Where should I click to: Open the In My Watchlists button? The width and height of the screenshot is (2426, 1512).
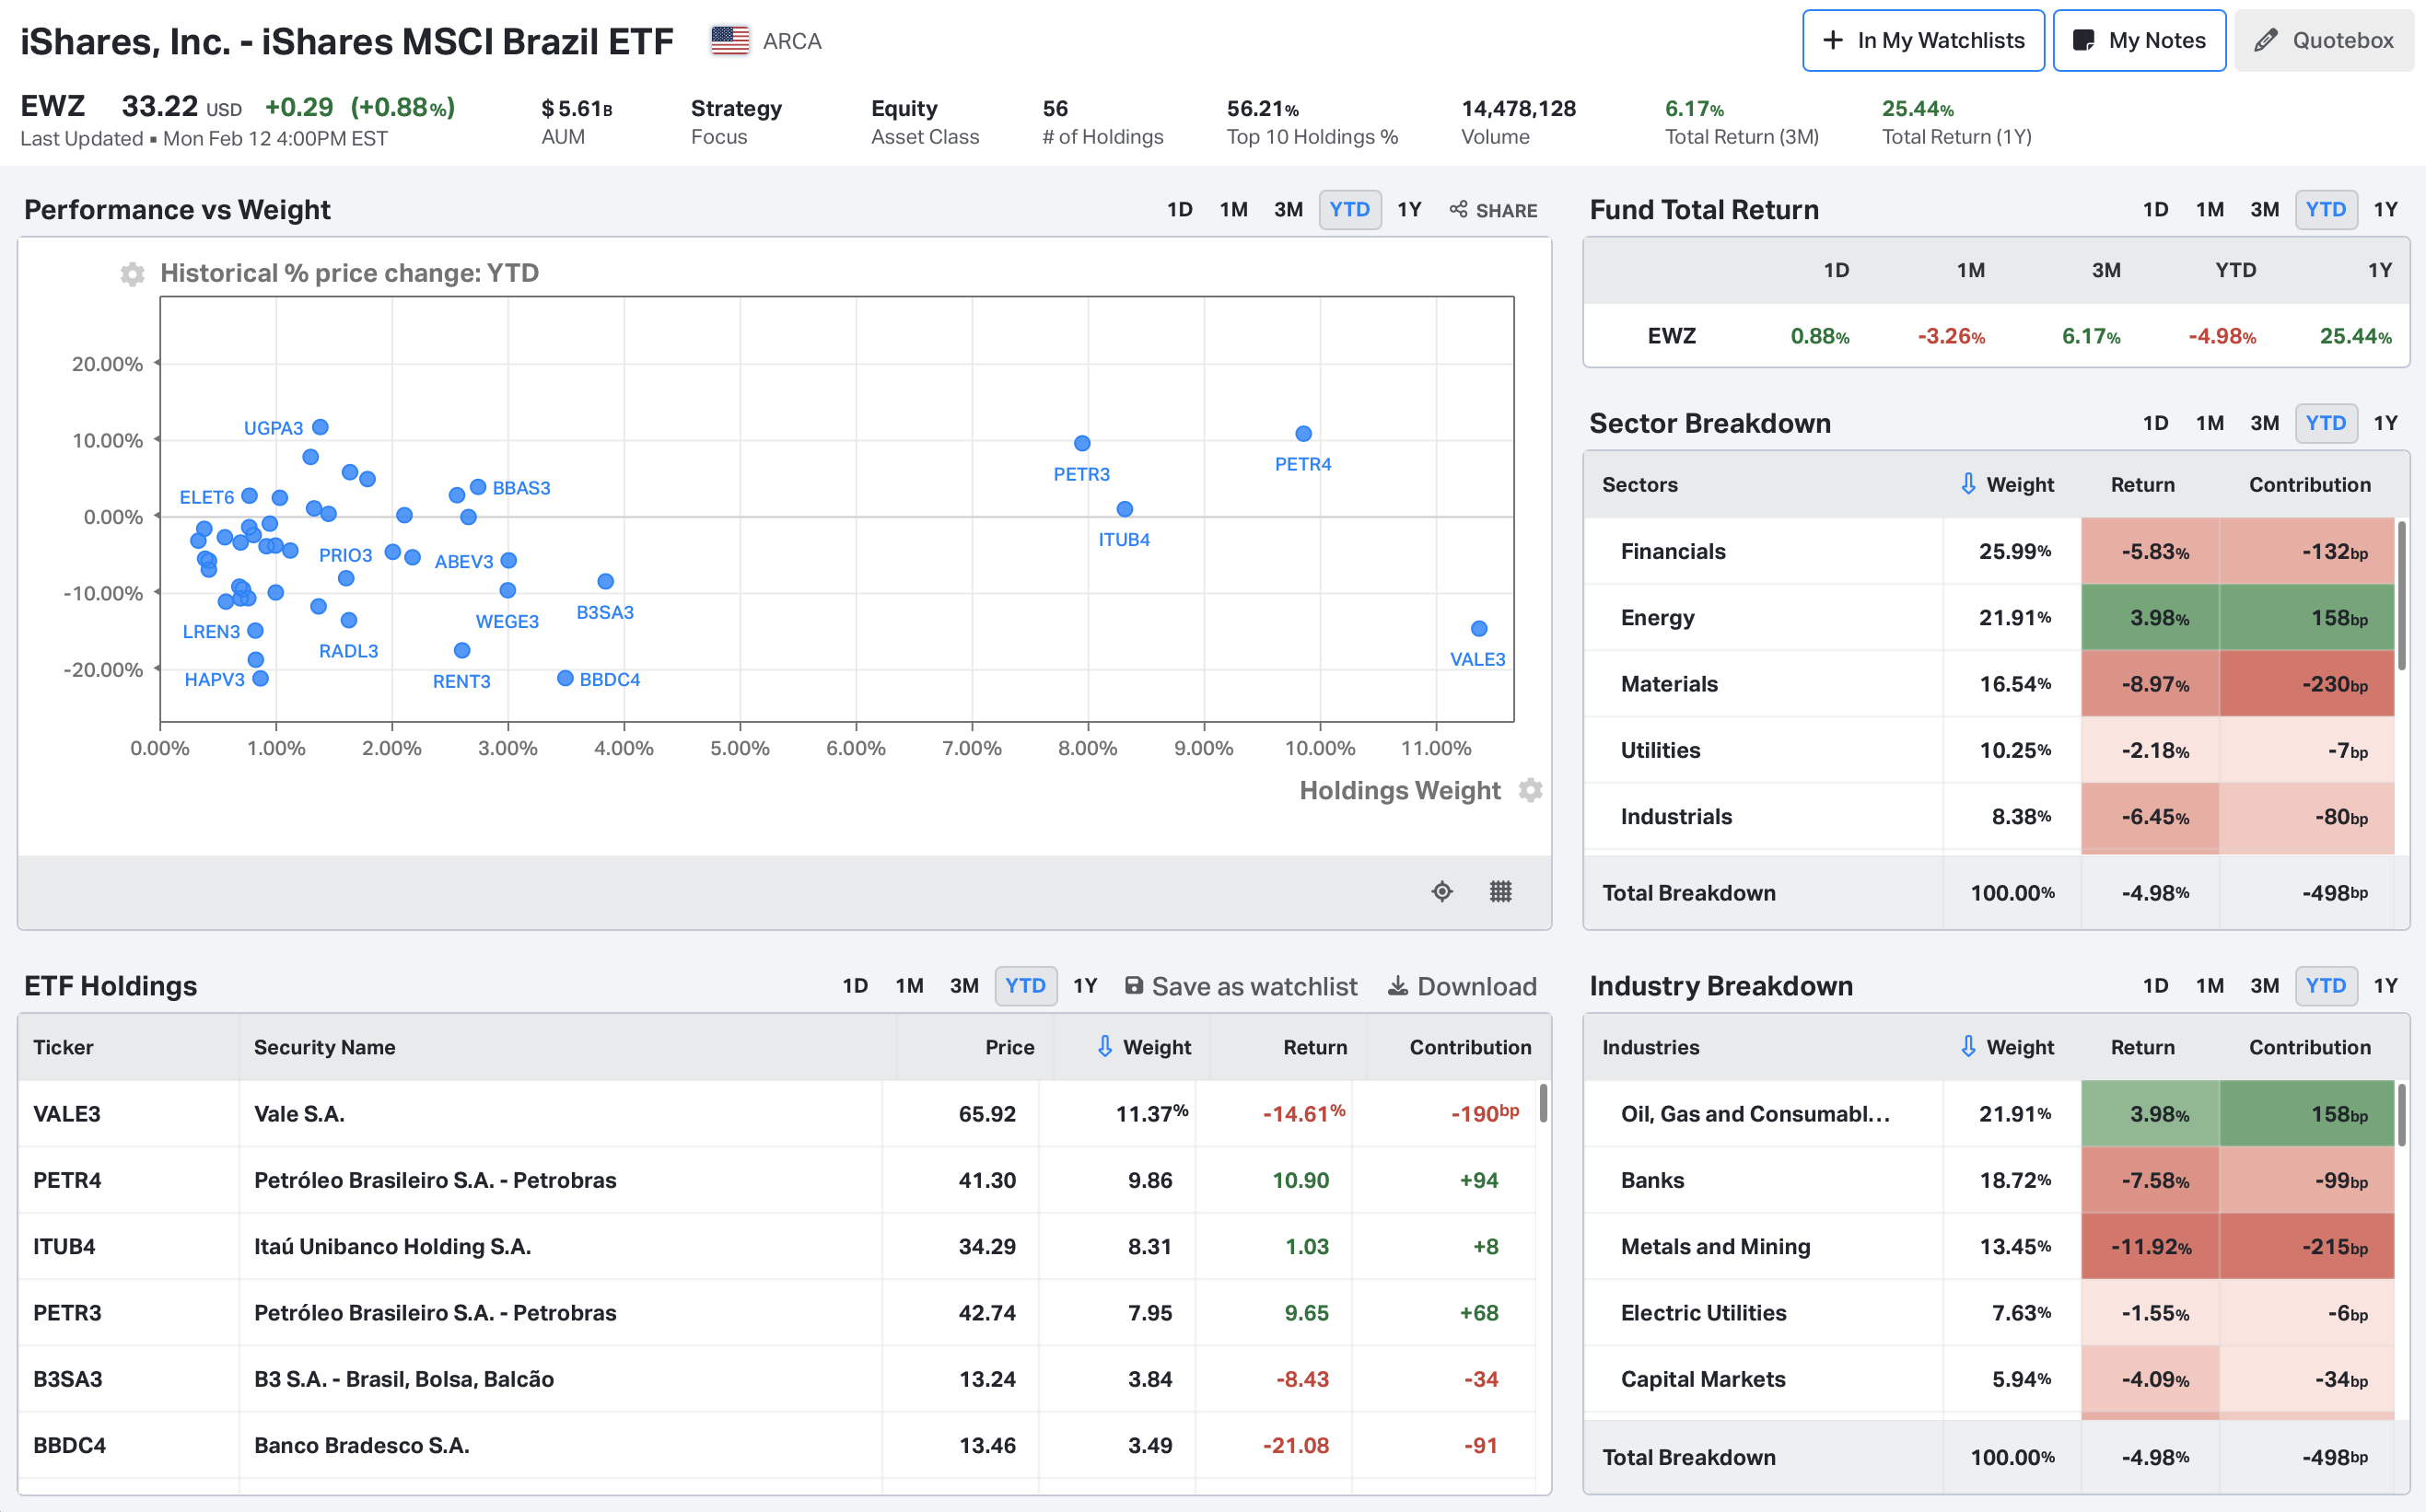pyautogui.click(x=1923, y=41)
